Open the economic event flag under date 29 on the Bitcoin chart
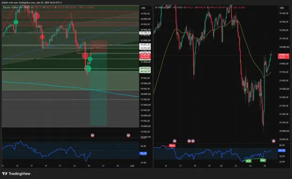Viewport: 292px width, 179px height. tap(128, 135)
